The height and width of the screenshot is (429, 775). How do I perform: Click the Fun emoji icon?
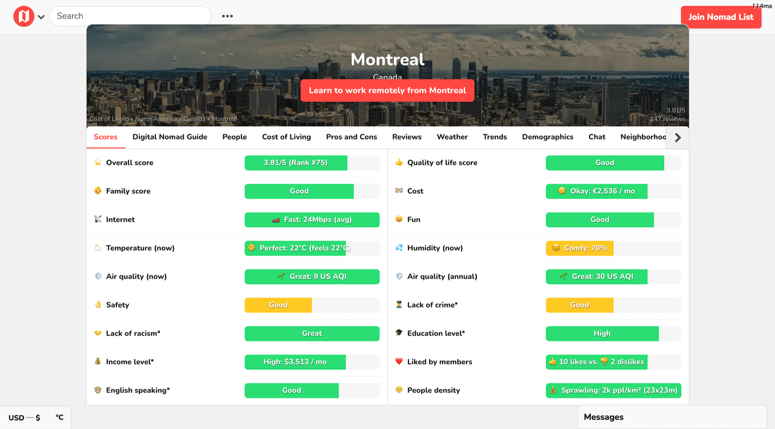pos(399,219)
